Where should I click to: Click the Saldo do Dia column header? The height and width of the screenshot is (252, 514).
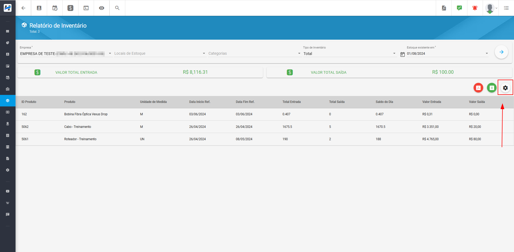coord(384,102)
